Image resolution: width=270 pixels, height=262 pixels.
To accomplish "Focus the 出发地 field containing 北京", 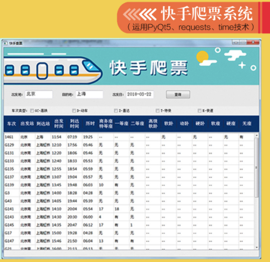I will [39, 94].
